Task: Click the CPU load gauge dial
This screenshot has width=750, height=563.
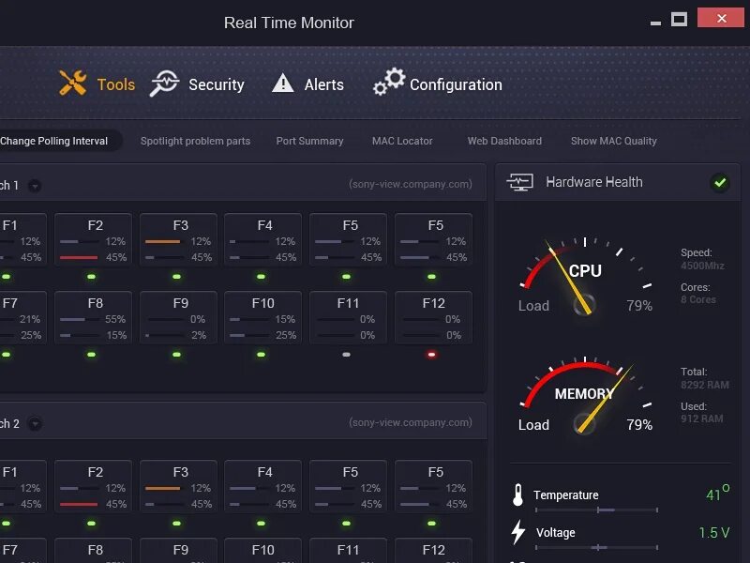Action: tap(584, 276)
